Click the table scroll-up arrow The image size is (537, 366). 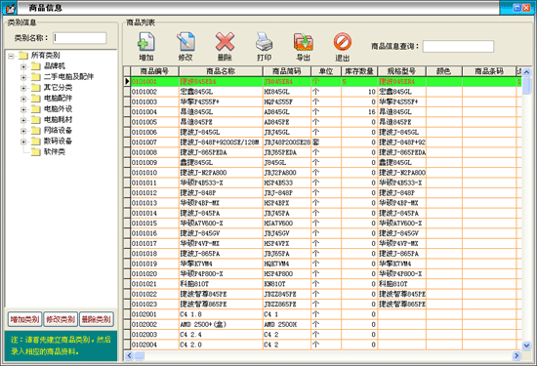pyautogui.click(x=526, y=71)
